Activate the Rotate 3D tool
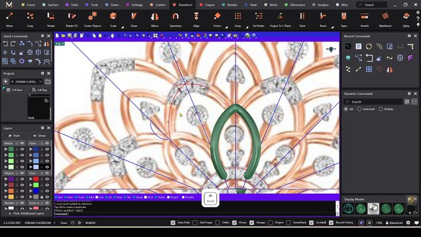Image resolution: width=421 pixels, height=237 pixels. point(72,19)
